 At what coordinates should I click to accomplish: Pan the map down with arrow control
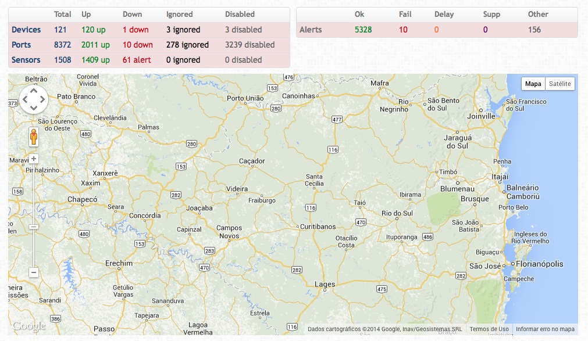pyautogui.click(x=34, y=107)
